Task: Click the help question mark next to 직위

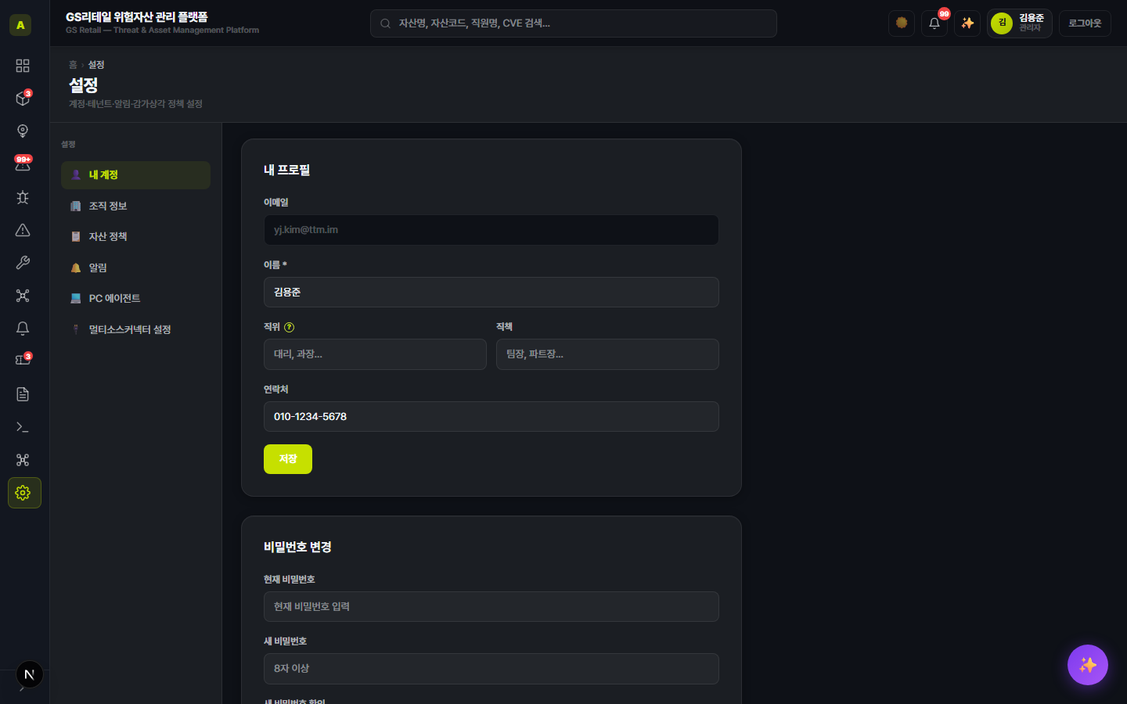Action: [x=289, y=327]
